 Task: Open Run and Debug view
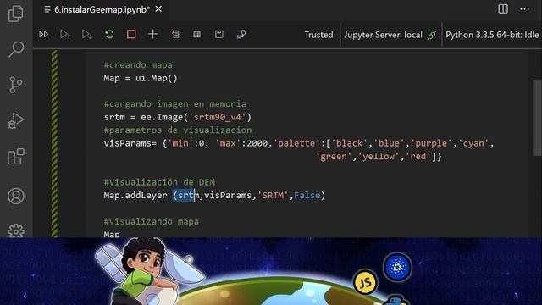coord(16,120)
